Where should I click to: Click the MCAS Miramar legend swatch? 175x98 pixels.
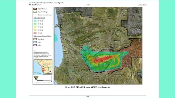(x=35, y=9)
